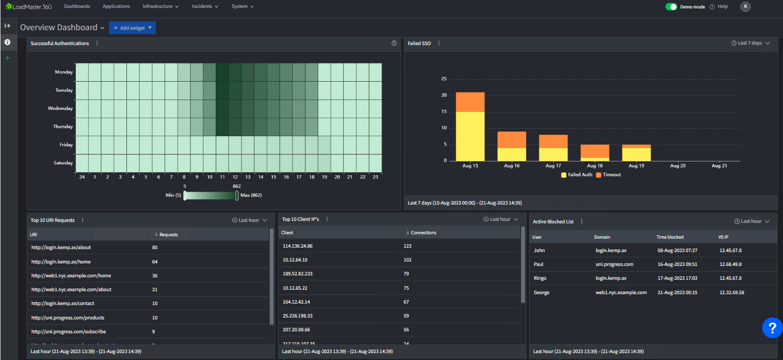Viewport: 783px width, 360px height.
Task: Click the clock icon on Successful Authentications
Action: click(394, 44)
